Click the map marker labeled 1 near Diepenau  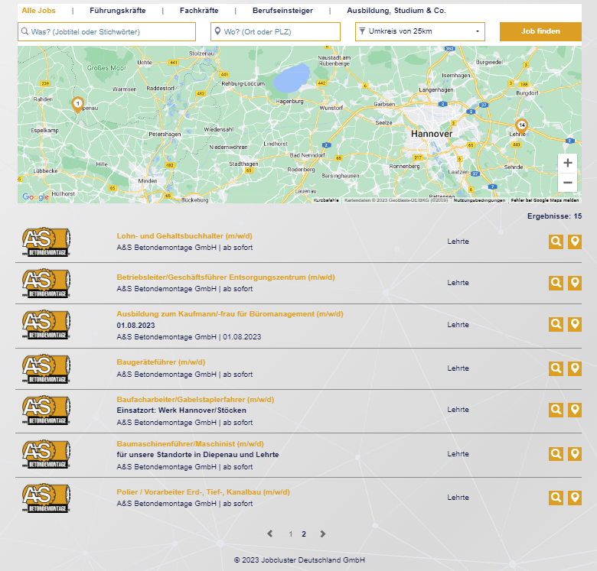pyautogui.click(x=77, y=103)
